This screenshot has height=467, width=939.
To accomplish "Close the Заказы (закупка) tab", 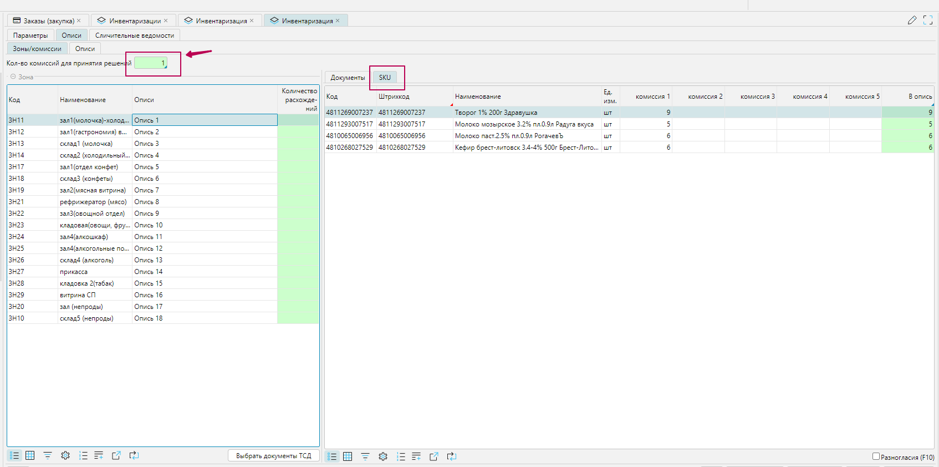I will point(79,21).
